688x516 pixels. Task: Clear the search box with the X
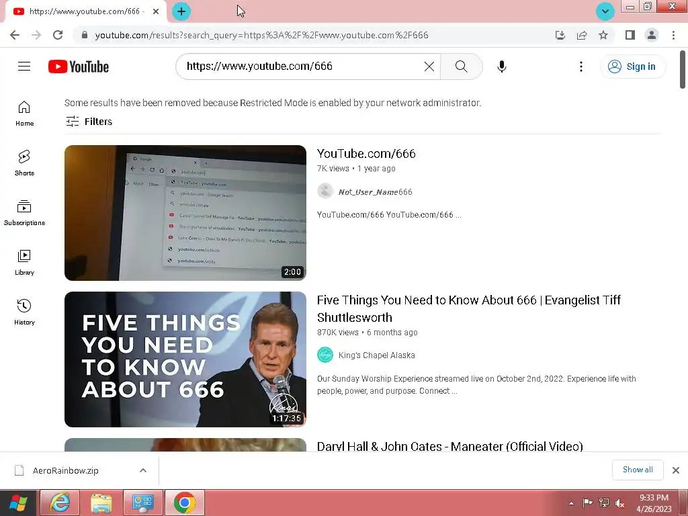(429, 67)
